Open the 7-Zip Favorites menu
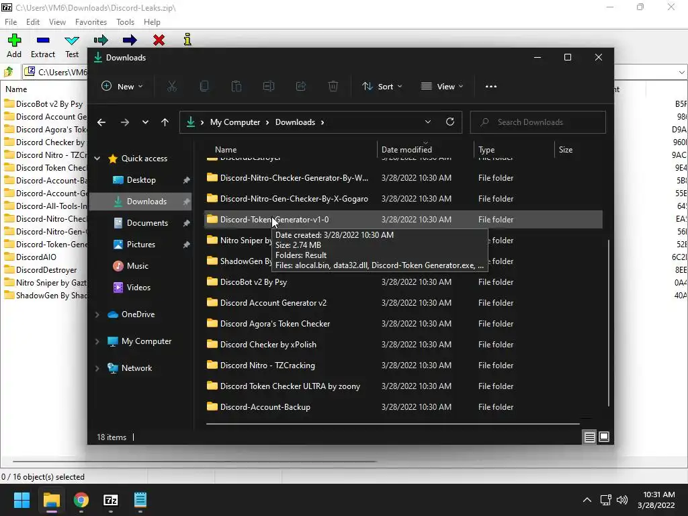Screen dimensions: 688x516 [x=91, y=22]
